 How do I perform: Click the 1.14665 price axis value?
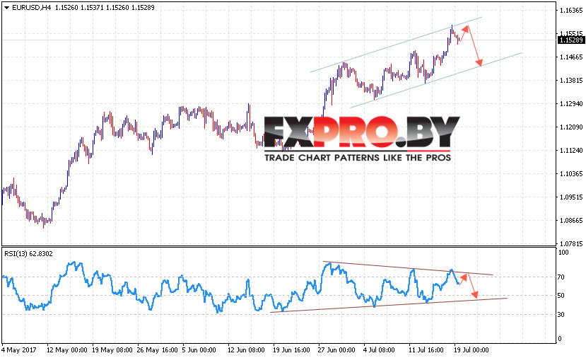pos(571,57)
